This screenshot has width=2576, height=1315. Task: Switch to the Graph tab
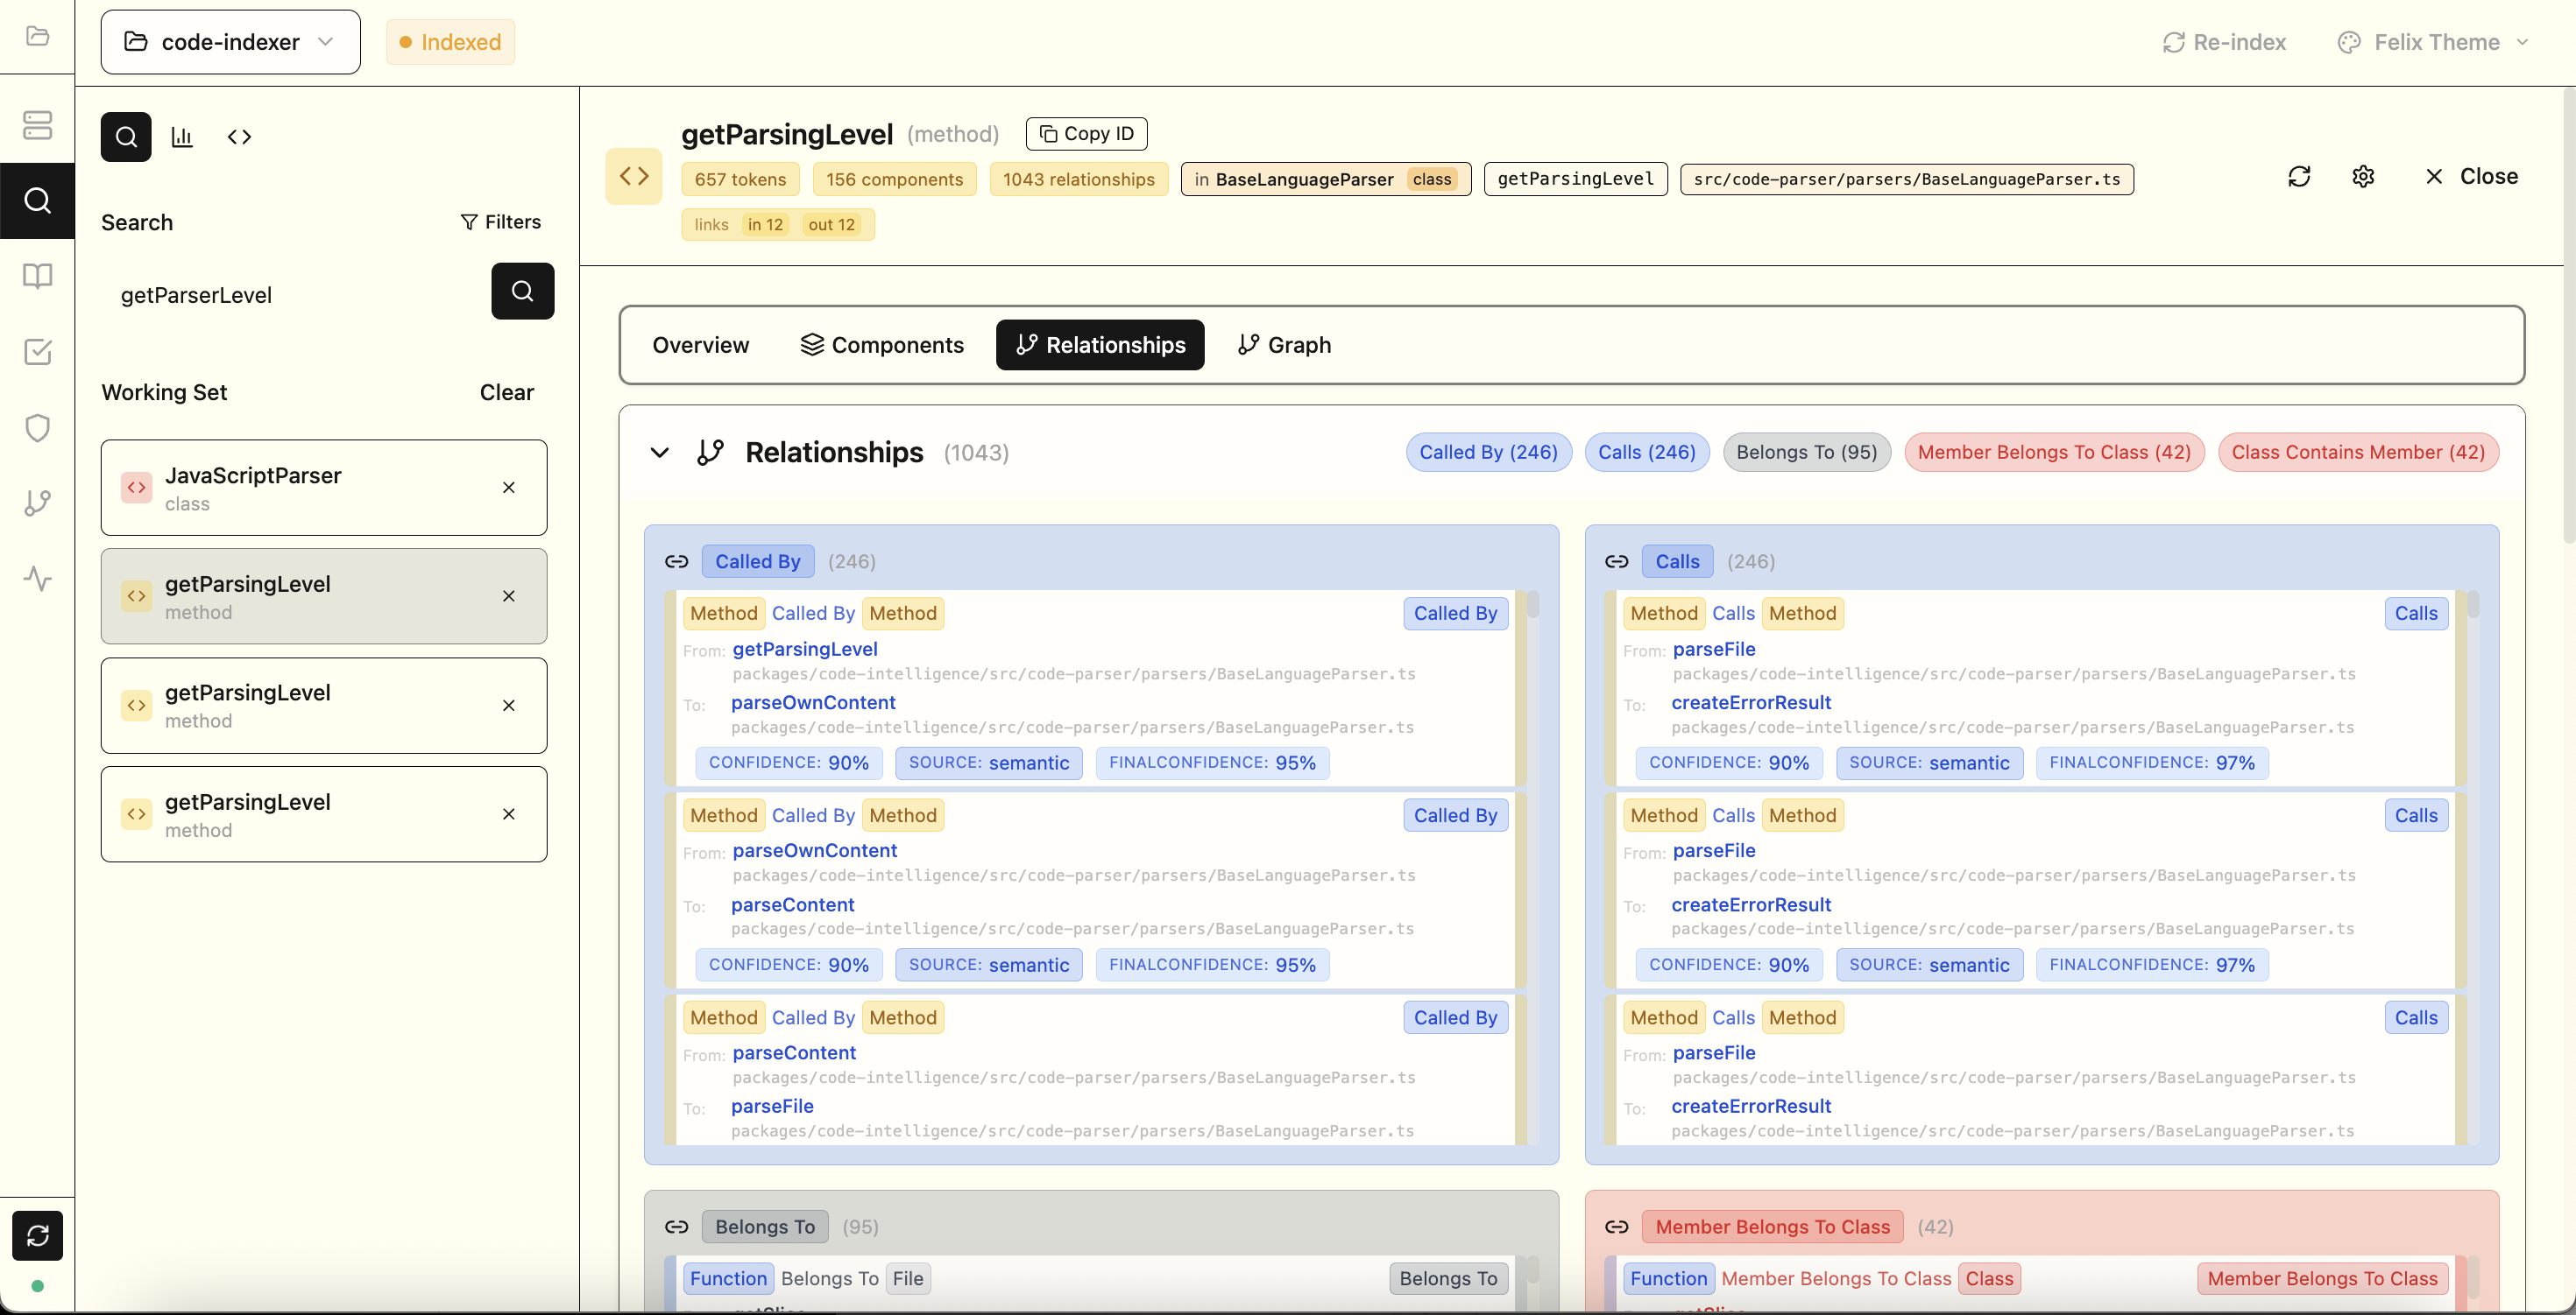pyautogui.click(x=1284, y=345)
